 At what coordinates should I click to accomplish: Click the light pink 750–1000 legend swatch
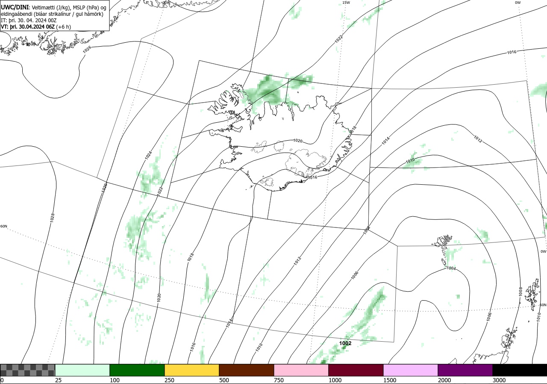[301, 370]
